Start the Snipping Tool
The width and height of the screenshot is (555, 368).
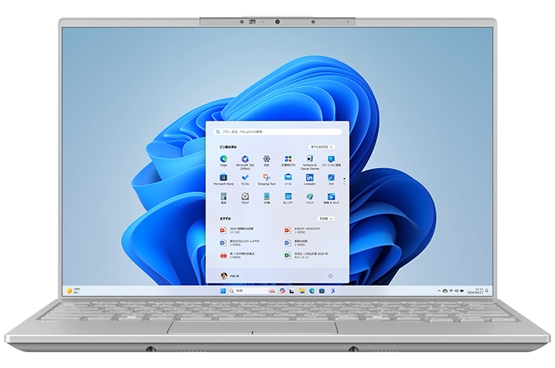266,178
